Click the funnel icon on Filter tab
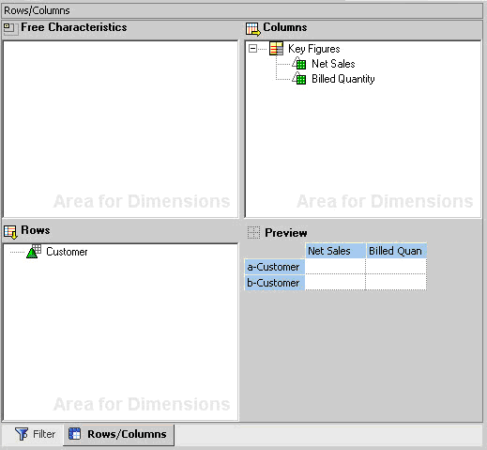 pos(22,434)
